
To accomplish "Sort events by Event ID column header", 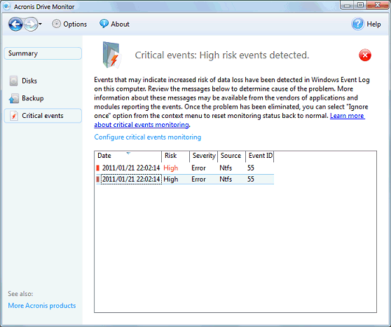I will click(260, 156).
